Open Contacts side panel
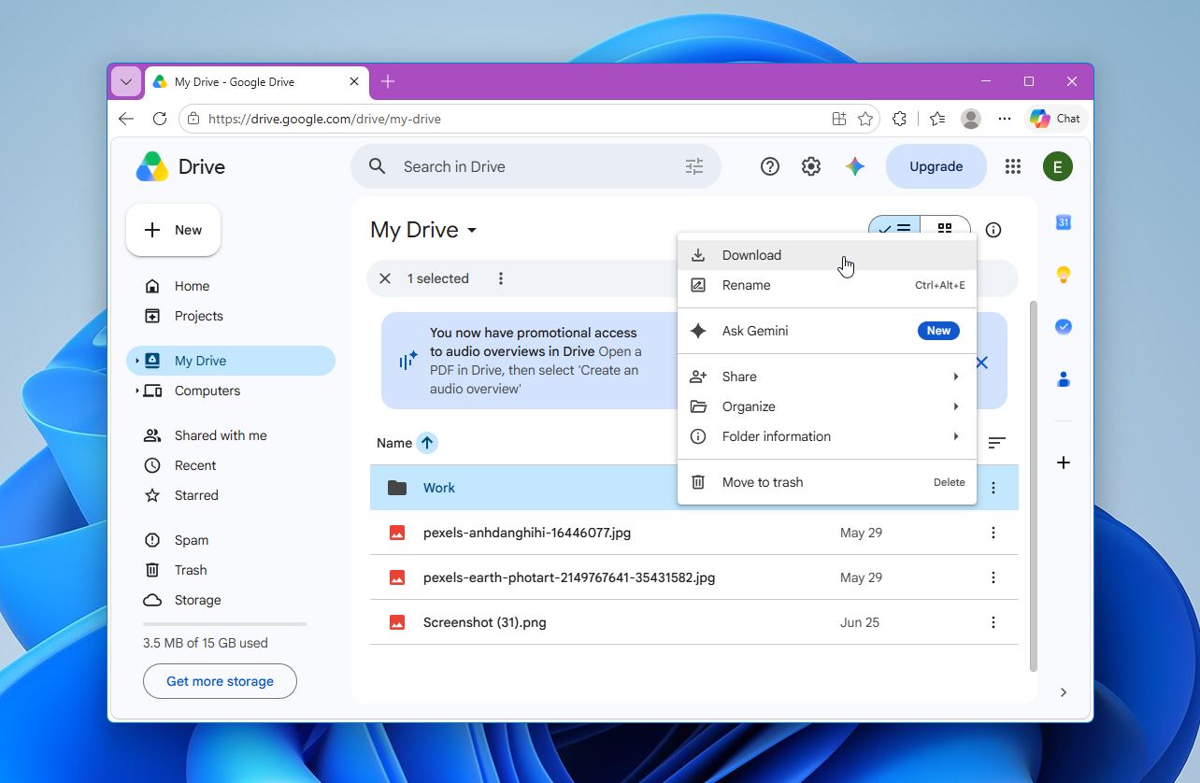 tap(1063, 379)
